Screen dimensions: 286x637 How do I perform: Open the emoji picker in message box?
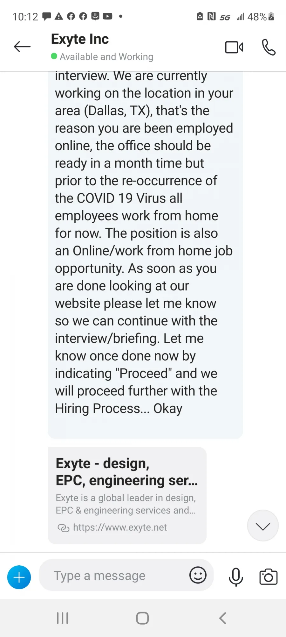[x=198, y=575]
